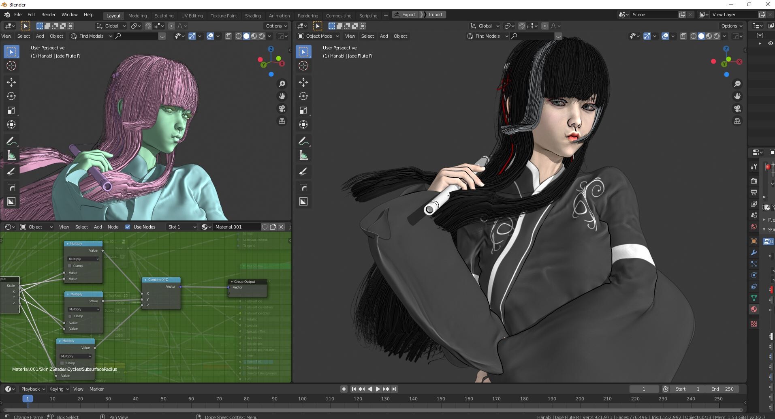Click camera view icon in left viewport
Image resolution: width=775 pixels, height=419 pixels.
click(x=282, y=109)
